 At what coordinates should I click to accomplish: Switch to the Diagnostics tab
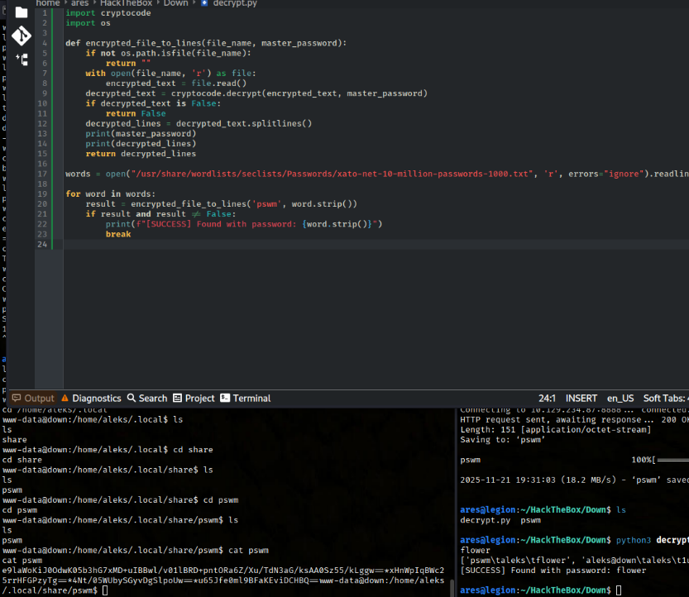pyautogui.click(x=91, y=398)
